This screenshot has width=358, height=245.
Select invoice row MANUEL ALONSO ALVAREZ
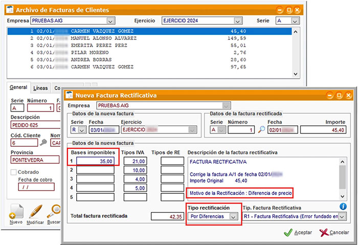pos(149,38)
